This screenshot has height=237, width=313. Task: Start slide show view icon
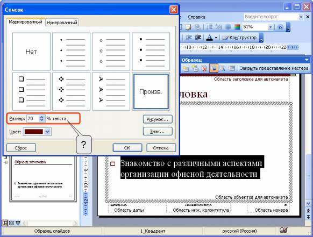18,223
